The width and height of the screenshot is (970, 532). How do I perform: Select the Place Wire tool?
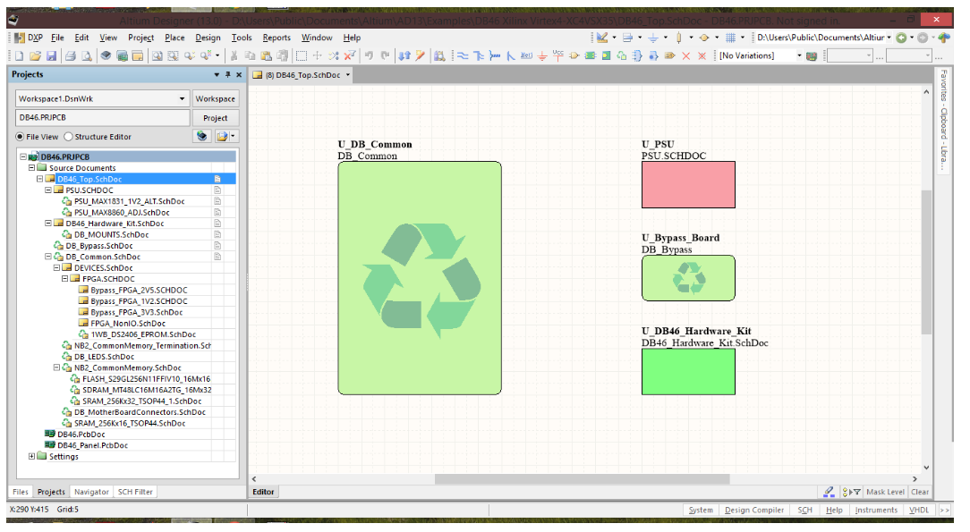[463, 55]
